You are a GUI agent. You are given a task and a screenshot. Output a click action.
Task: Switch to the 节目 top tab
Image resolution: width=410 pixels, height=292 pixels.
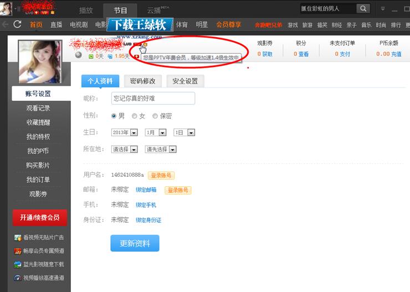click(120, 11)
